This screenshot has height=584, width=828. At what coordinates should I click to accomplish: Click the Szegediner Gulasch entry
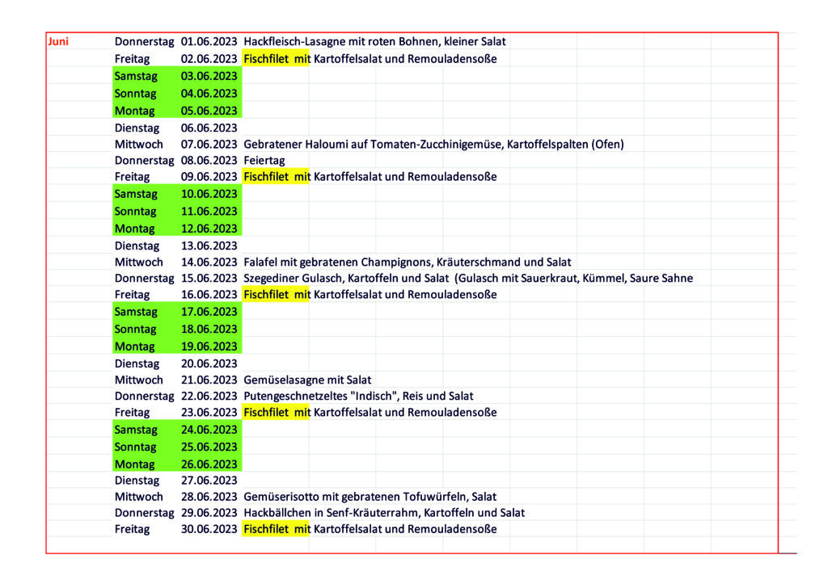pos(468,279)
